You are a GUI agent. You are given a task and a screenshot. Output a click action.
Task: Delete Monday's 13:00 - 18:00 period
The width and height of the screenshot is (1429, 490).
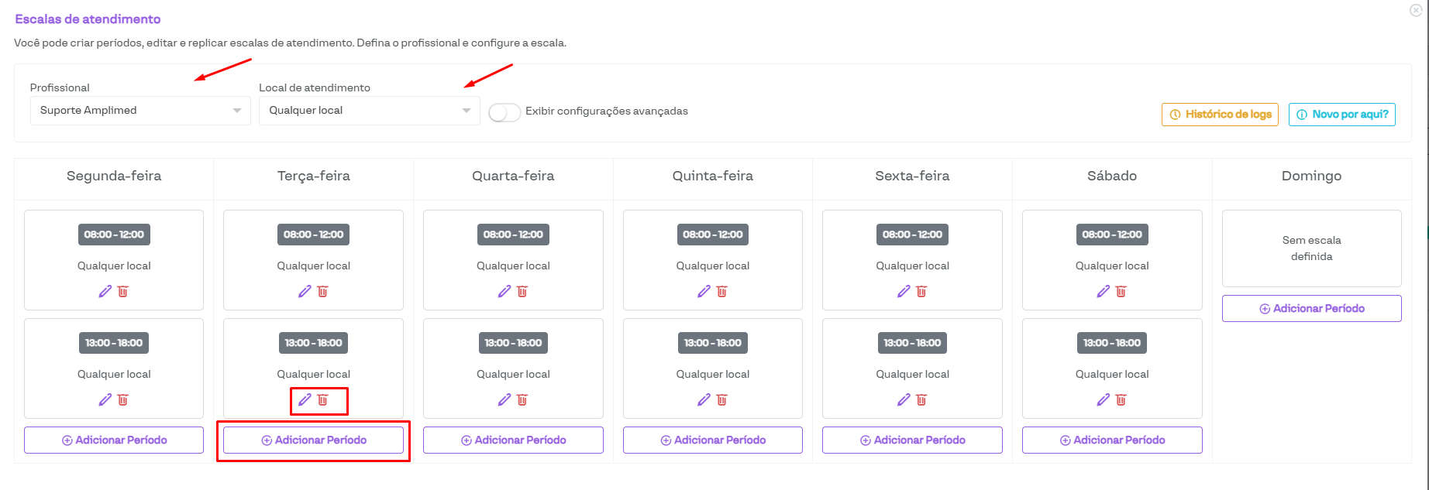tap(123, 400)
